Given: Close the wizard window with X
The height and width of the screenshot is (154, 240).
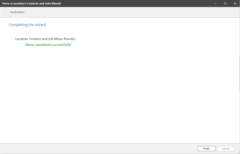Looking at the screenshot, I should [235, 3].
